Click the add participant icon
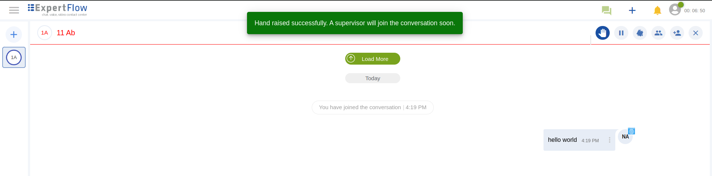712x176 pixels. pyautogui.click(x=677, y=33)
